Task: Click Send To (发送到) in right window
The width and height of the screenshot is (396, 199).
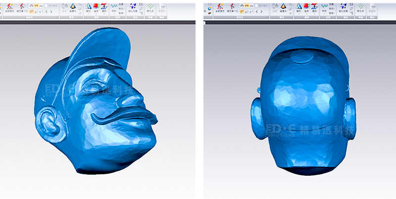Action: tap(374, 7)
